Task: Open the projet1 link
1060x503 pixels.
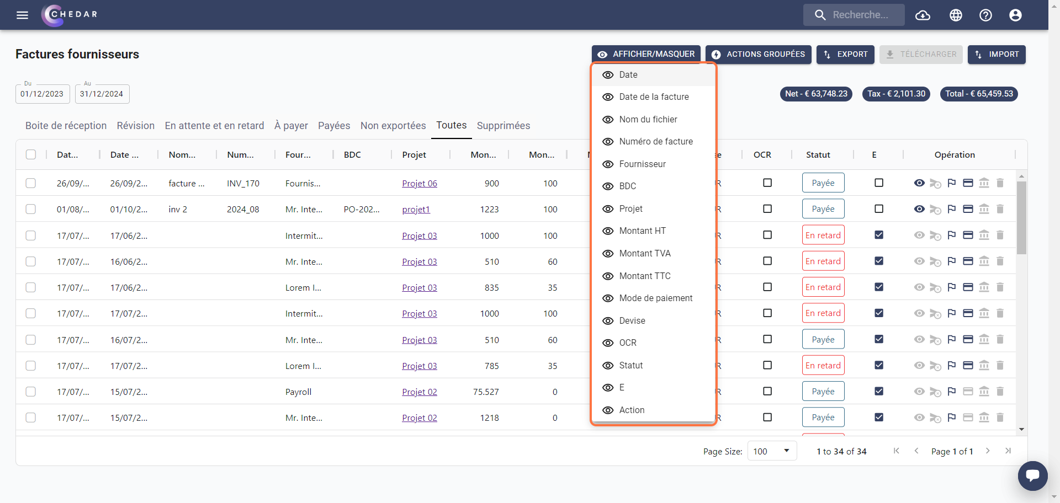Action: (x=416, y=210)
